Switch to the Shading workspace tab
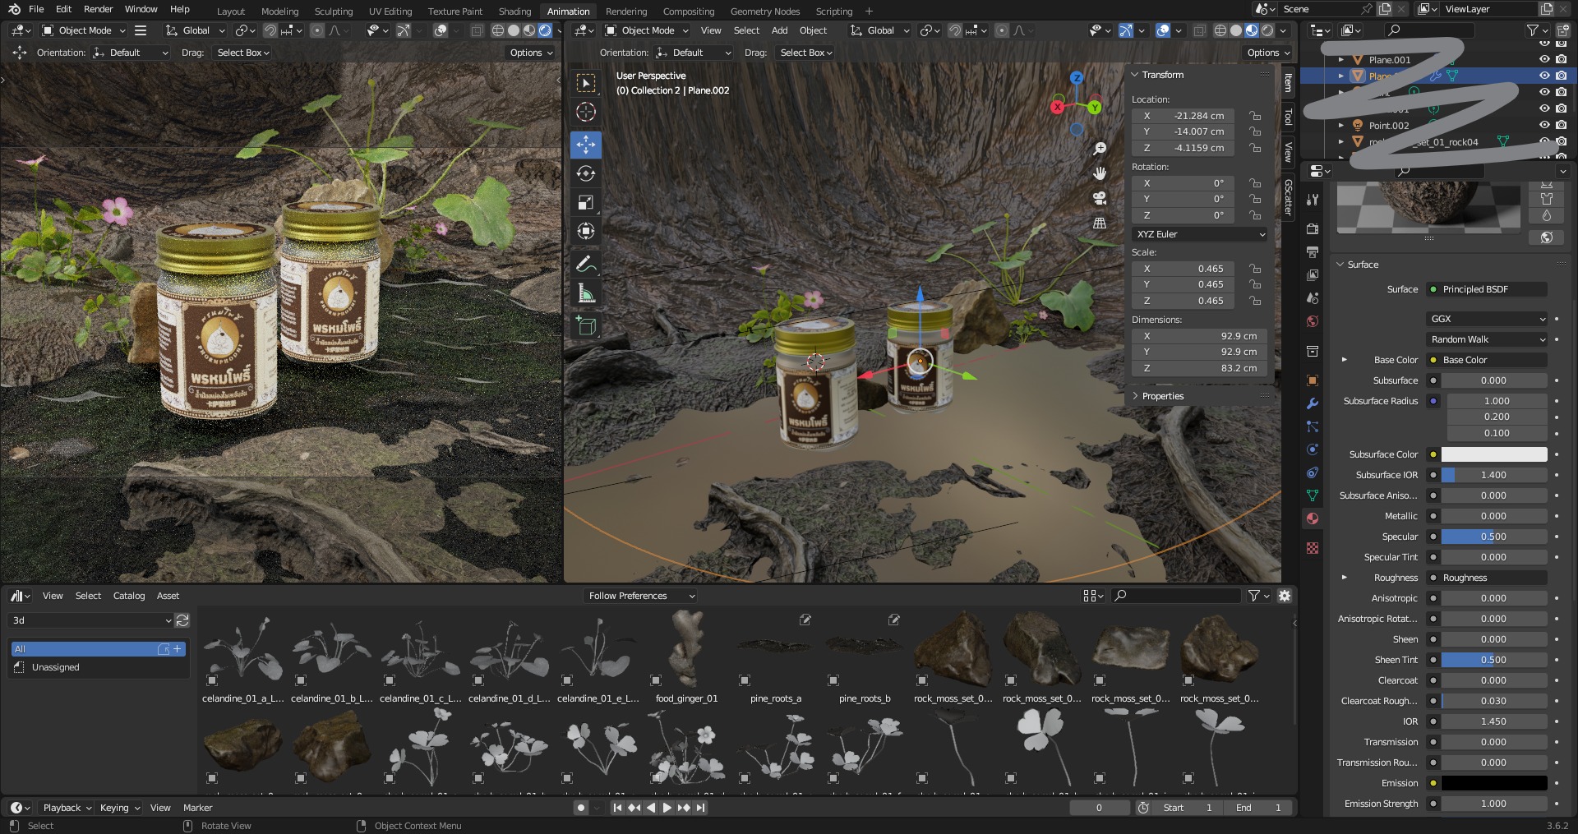The height and width of the screenshot is (834, 1578). click(x=514, y=12)
